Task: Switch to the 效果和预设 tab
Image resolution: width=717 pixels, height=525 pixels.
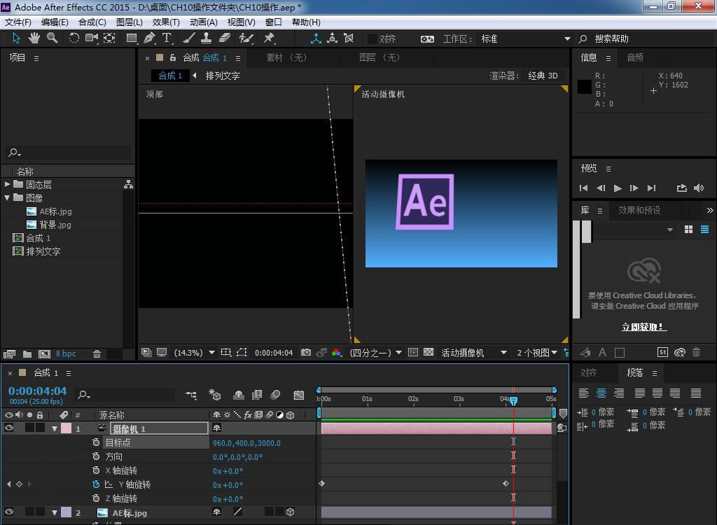Action: click(639, 211)
